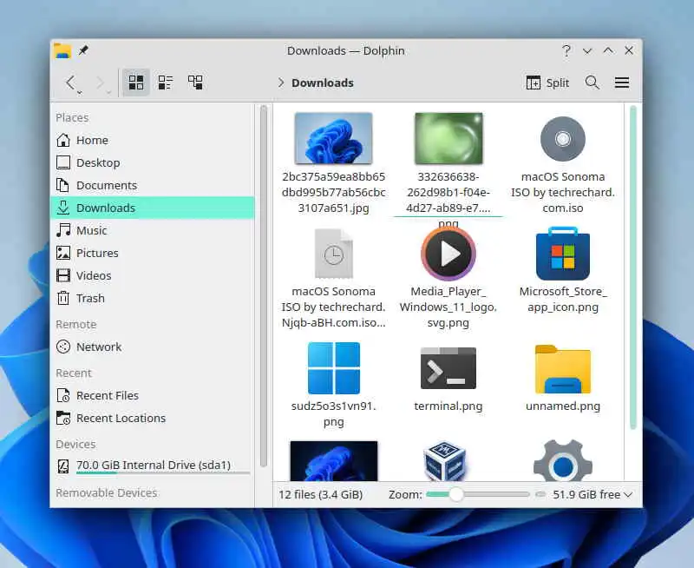Select the VirtualBox cube icon file
This screenshot has height=568, width=694.
[445, 461]
